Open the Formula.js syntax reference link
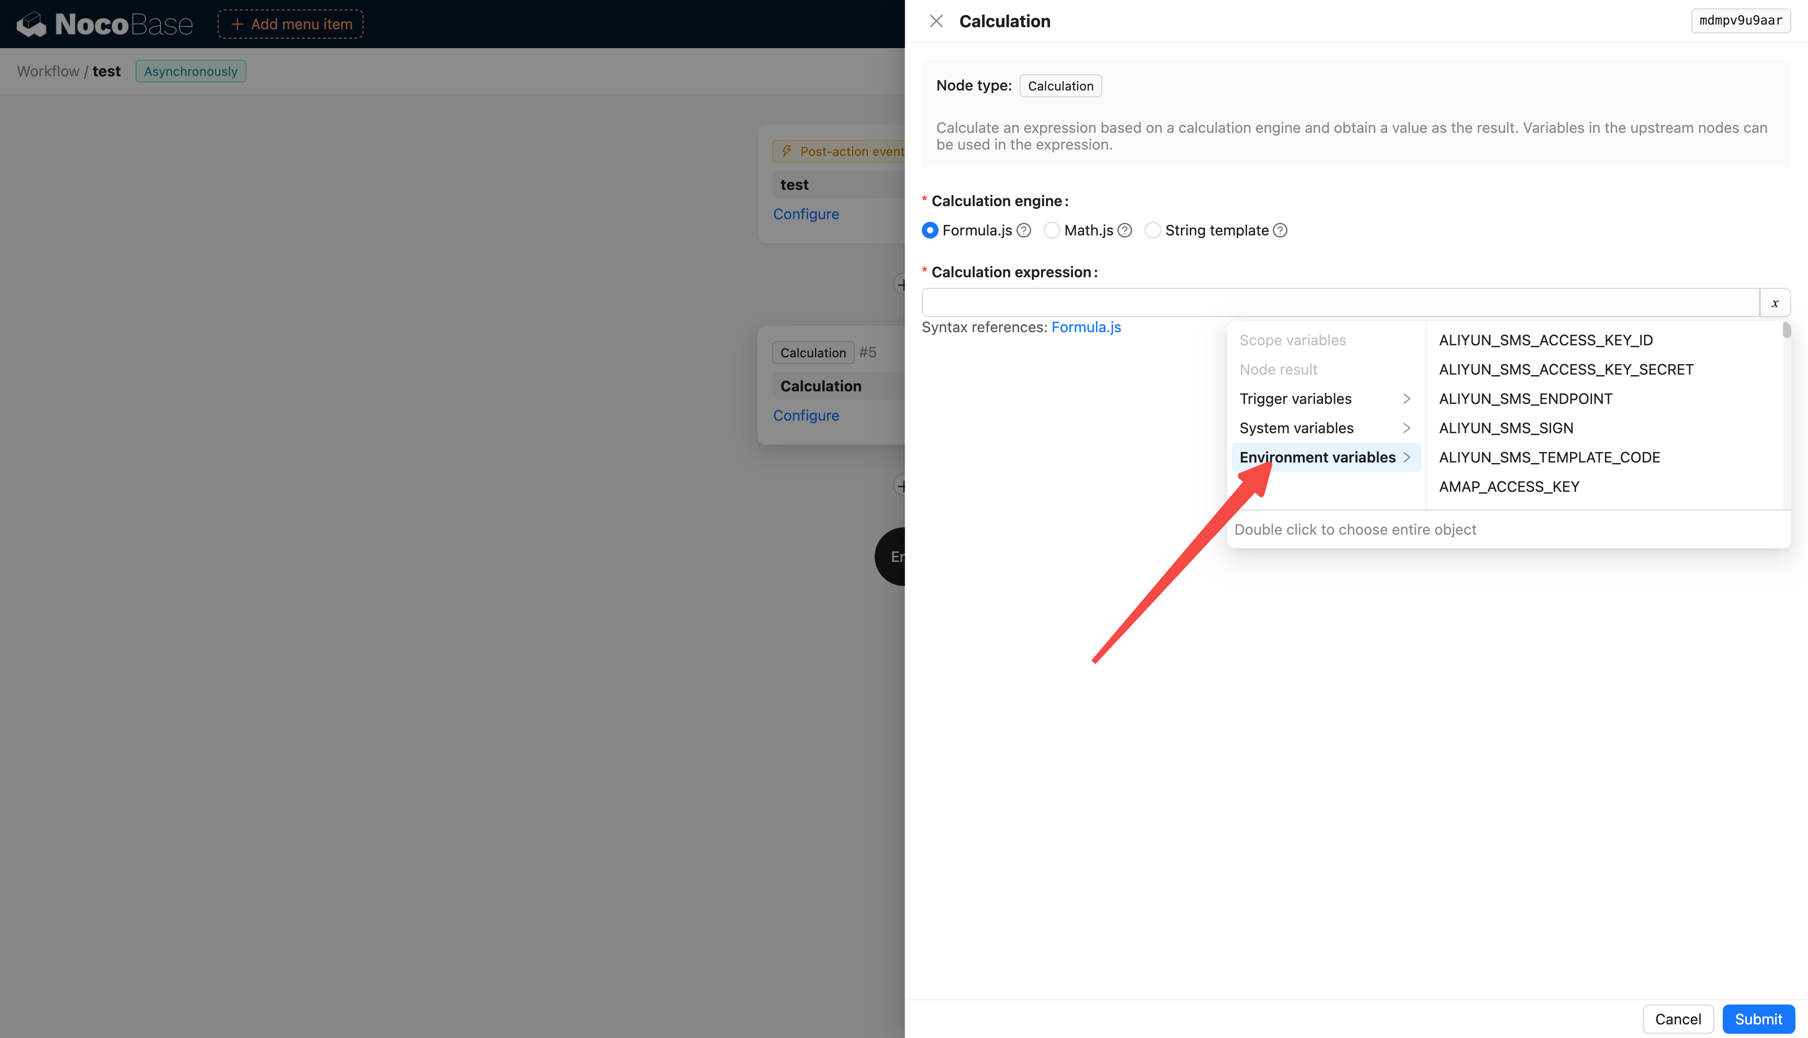Image resolution: width=1808 pixels, height=1038 pixels. pyautogui.click(x=1086, y=327)
